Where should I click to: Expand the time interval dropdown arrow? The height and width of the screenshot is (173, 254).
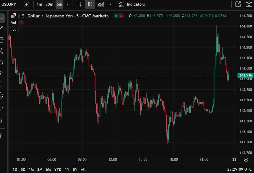coord(68,4)
